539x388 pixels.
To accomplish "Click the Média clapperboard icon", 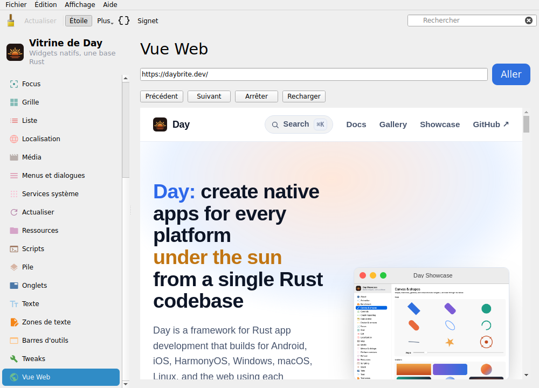I will pos(14,157).
